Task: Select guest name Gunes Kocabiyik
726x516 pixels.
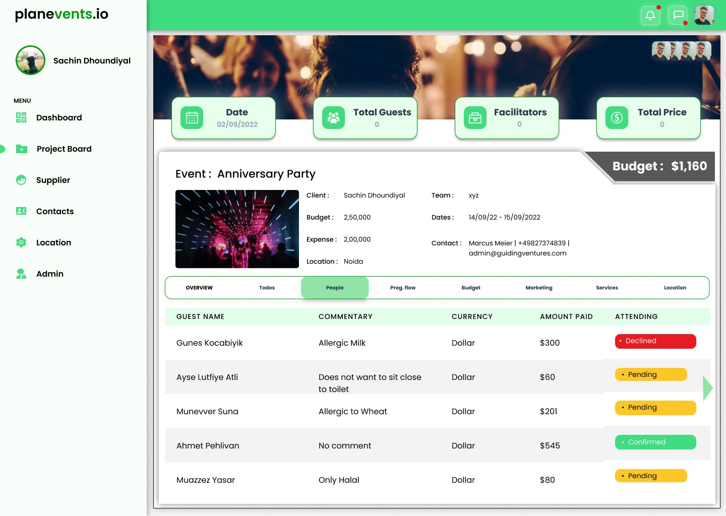Action: pyautogui.click(x=210, y=343)
